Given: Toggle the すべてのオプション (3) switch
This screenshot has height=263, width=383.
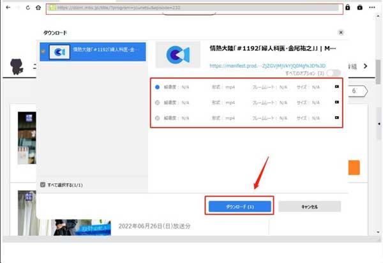Looking at the screenshot, I should 334,73.
